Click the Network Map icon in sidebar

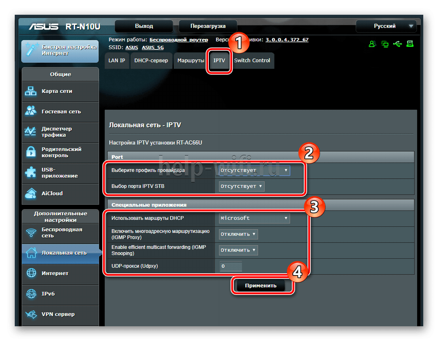pos(31,92)
